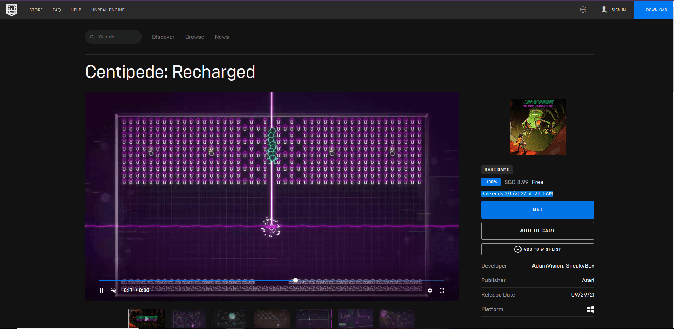Select the first trailer thumbnail
The image size is (674, 329).
(x=146, y=318)
